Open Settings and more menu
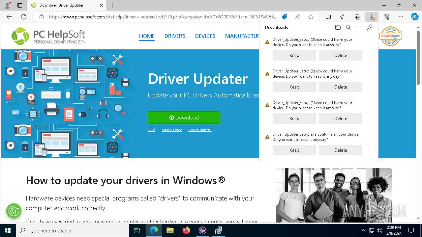 [x=401, y=17]
